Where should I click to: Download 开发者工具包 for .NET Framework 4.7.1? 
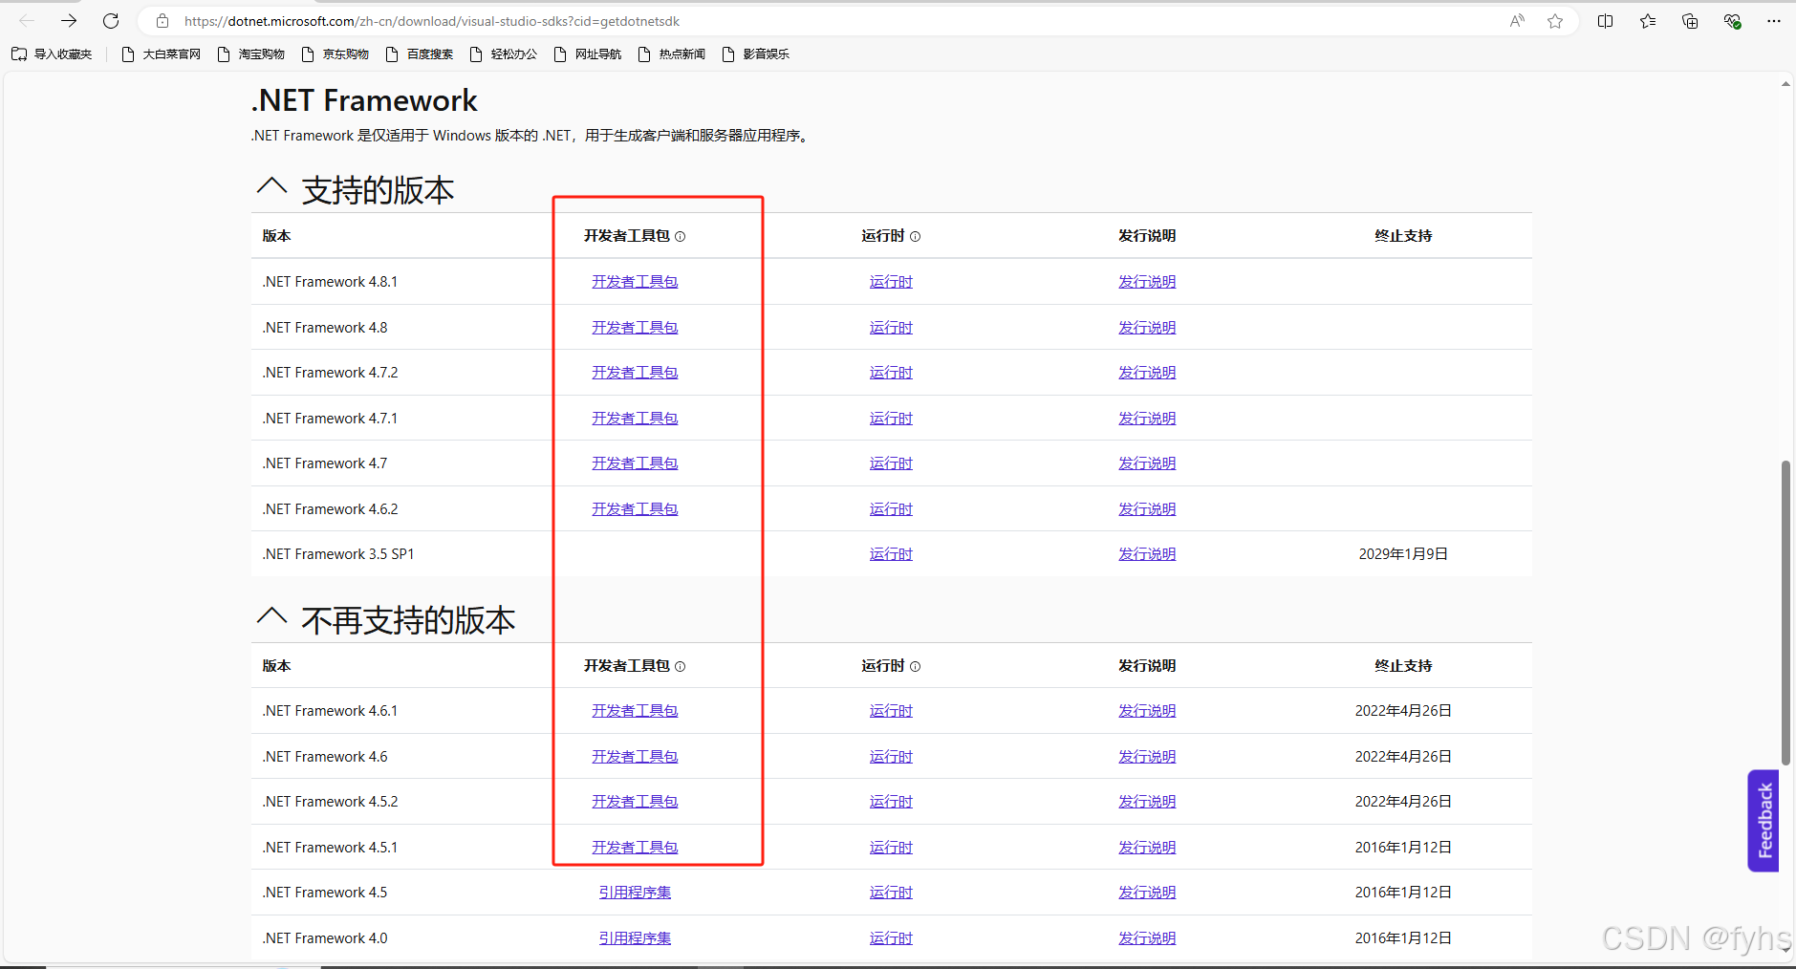pyautogui.click(x=635, y=419)
